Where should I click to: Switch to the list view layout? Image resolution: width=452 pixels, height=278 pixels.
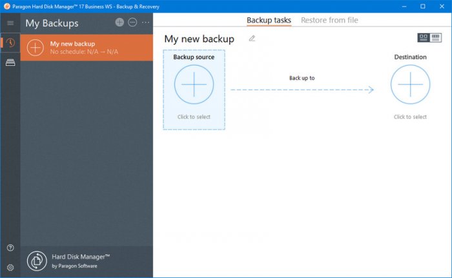pos(436,38)
